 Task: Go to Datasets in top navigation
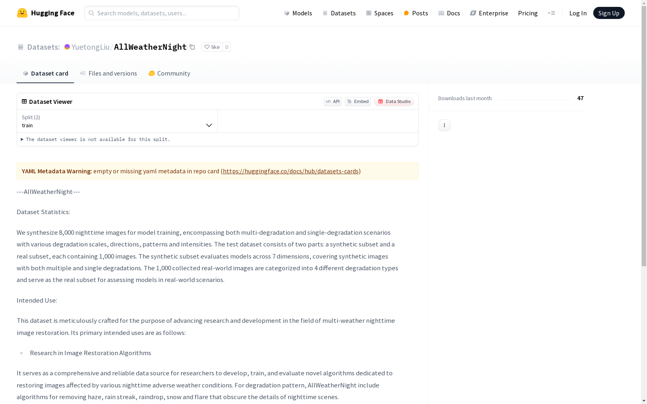[x=339, y=13]
